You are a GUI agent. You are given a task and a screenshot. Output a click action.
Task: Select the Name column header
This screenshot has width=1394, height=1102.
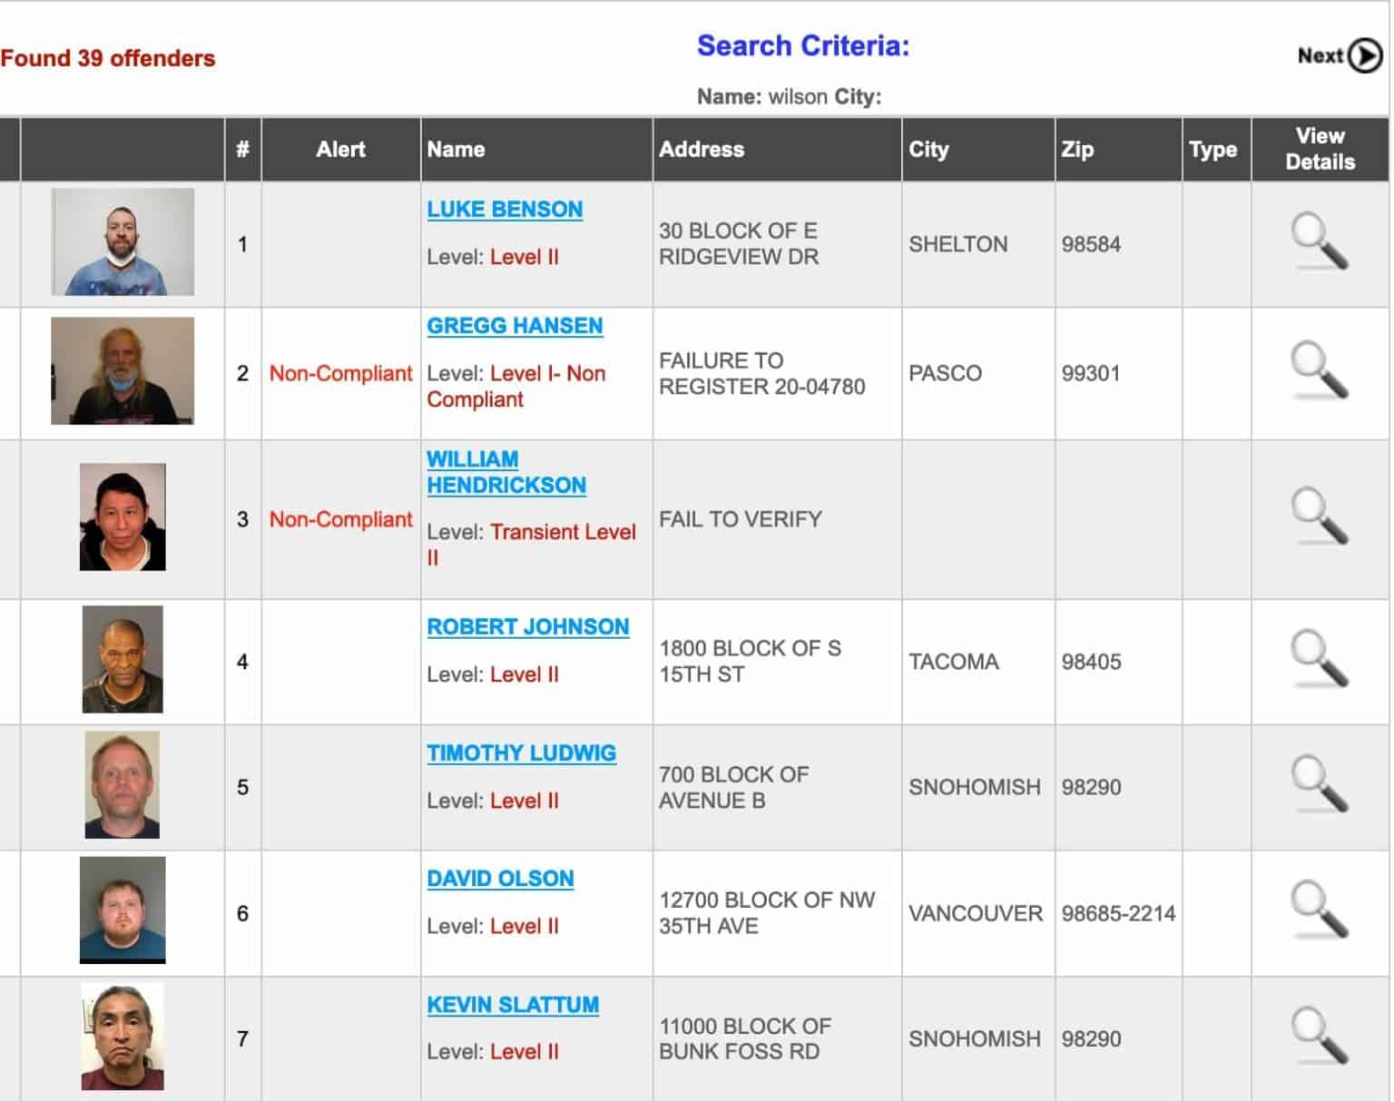point(456,149)
